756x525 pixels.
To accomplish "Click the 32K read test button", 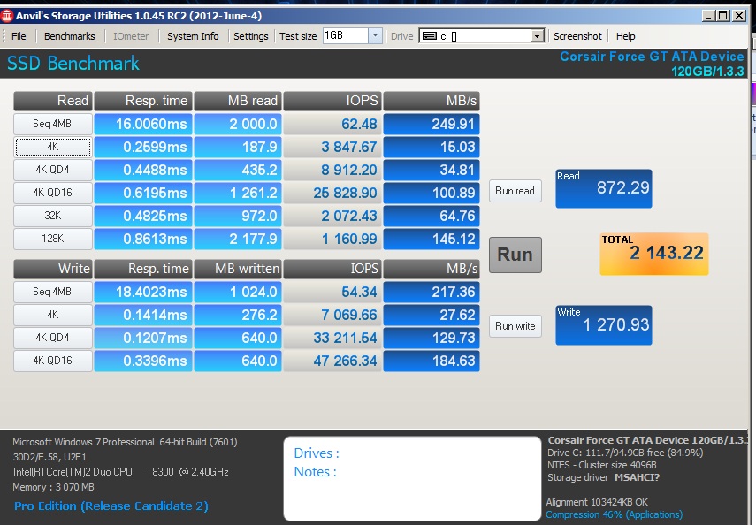I will (x=52, y=216).
